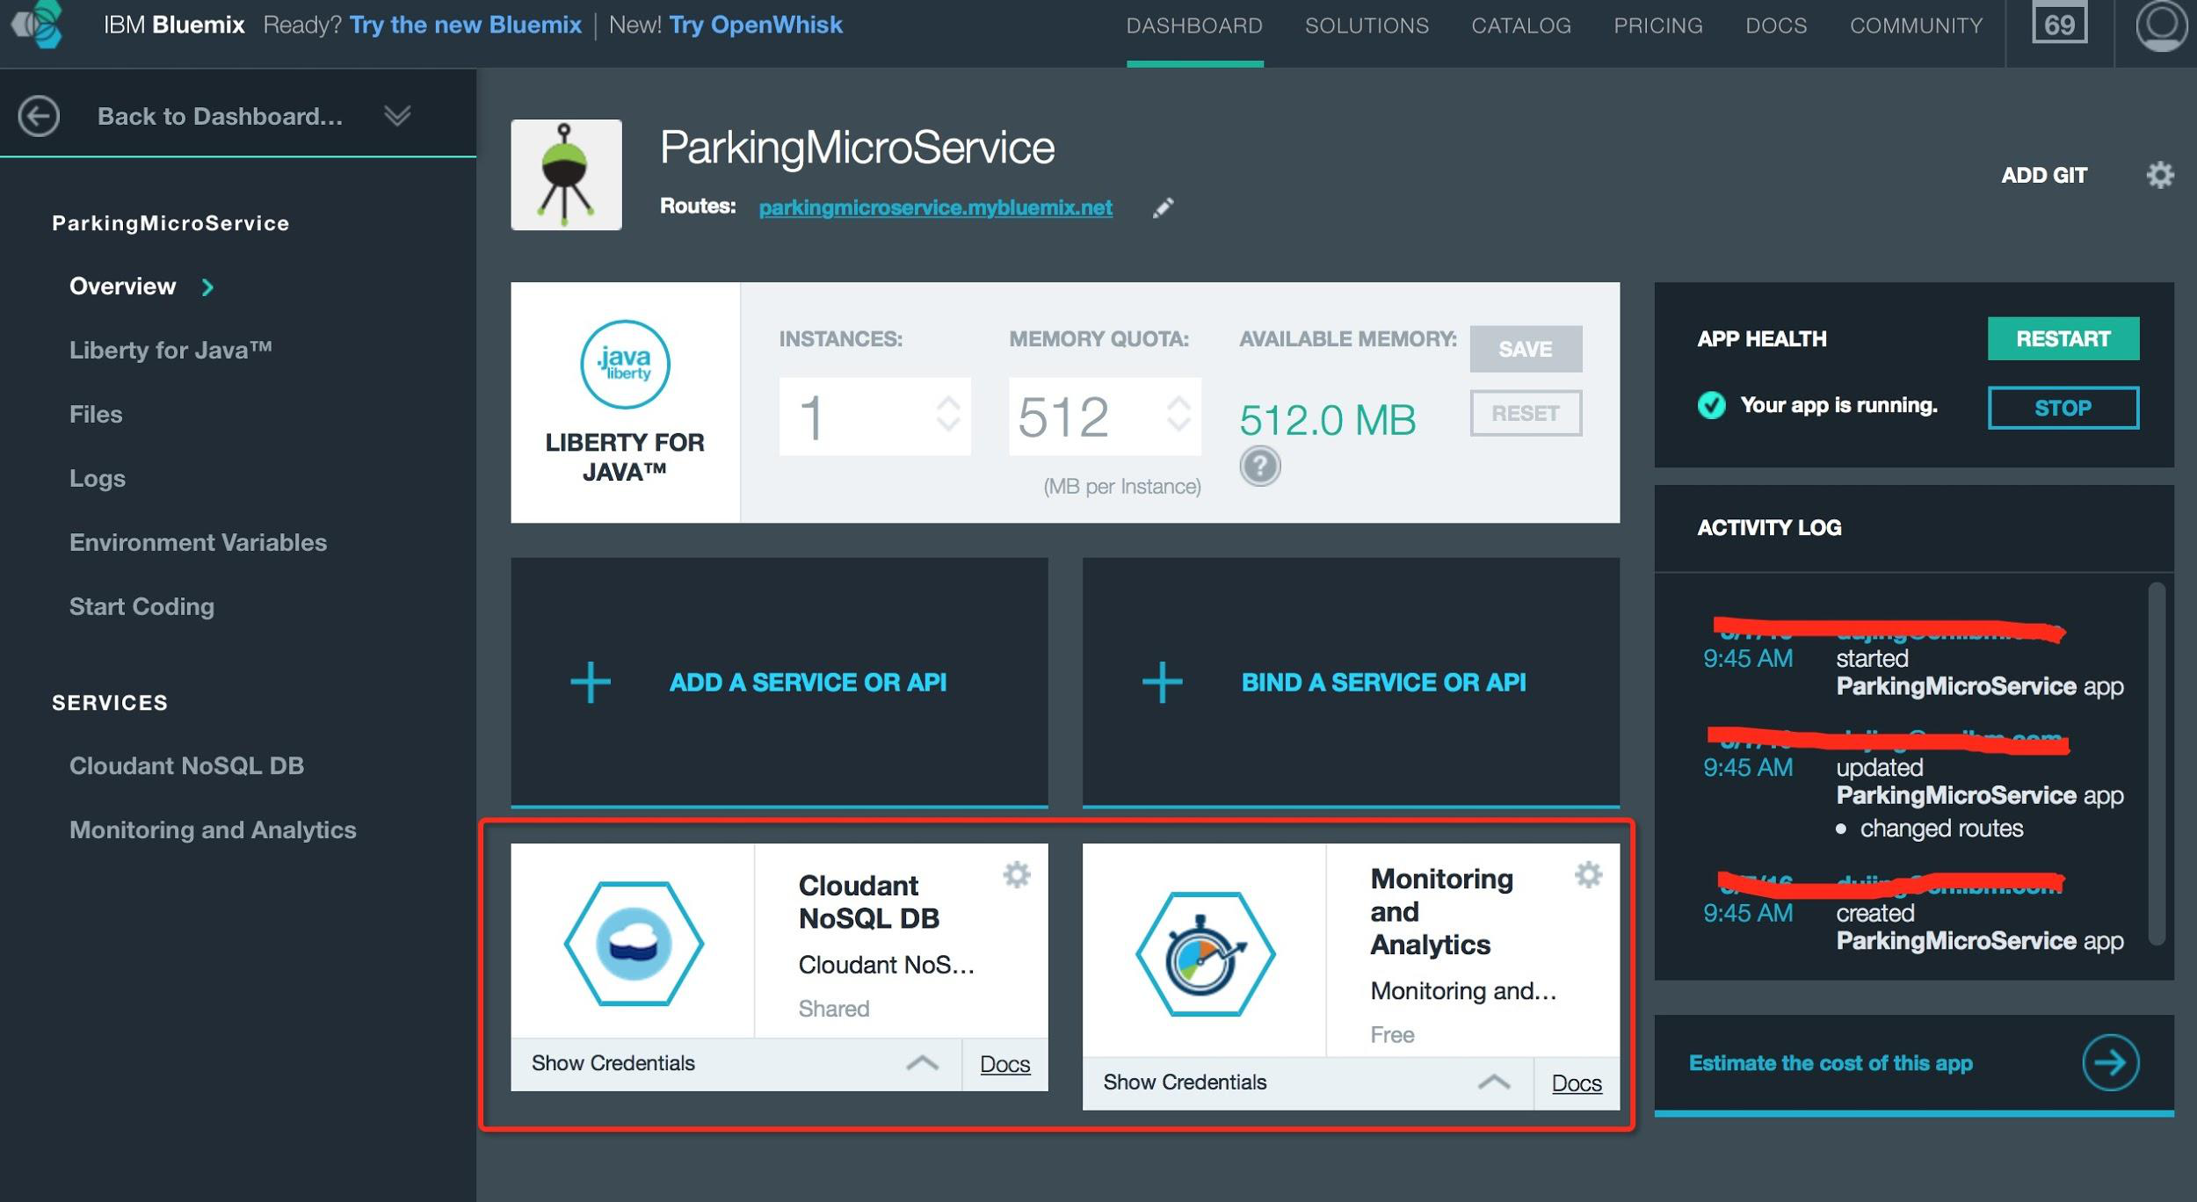Expand the Back to Dashboard dropdown chevron

(397, 115)
